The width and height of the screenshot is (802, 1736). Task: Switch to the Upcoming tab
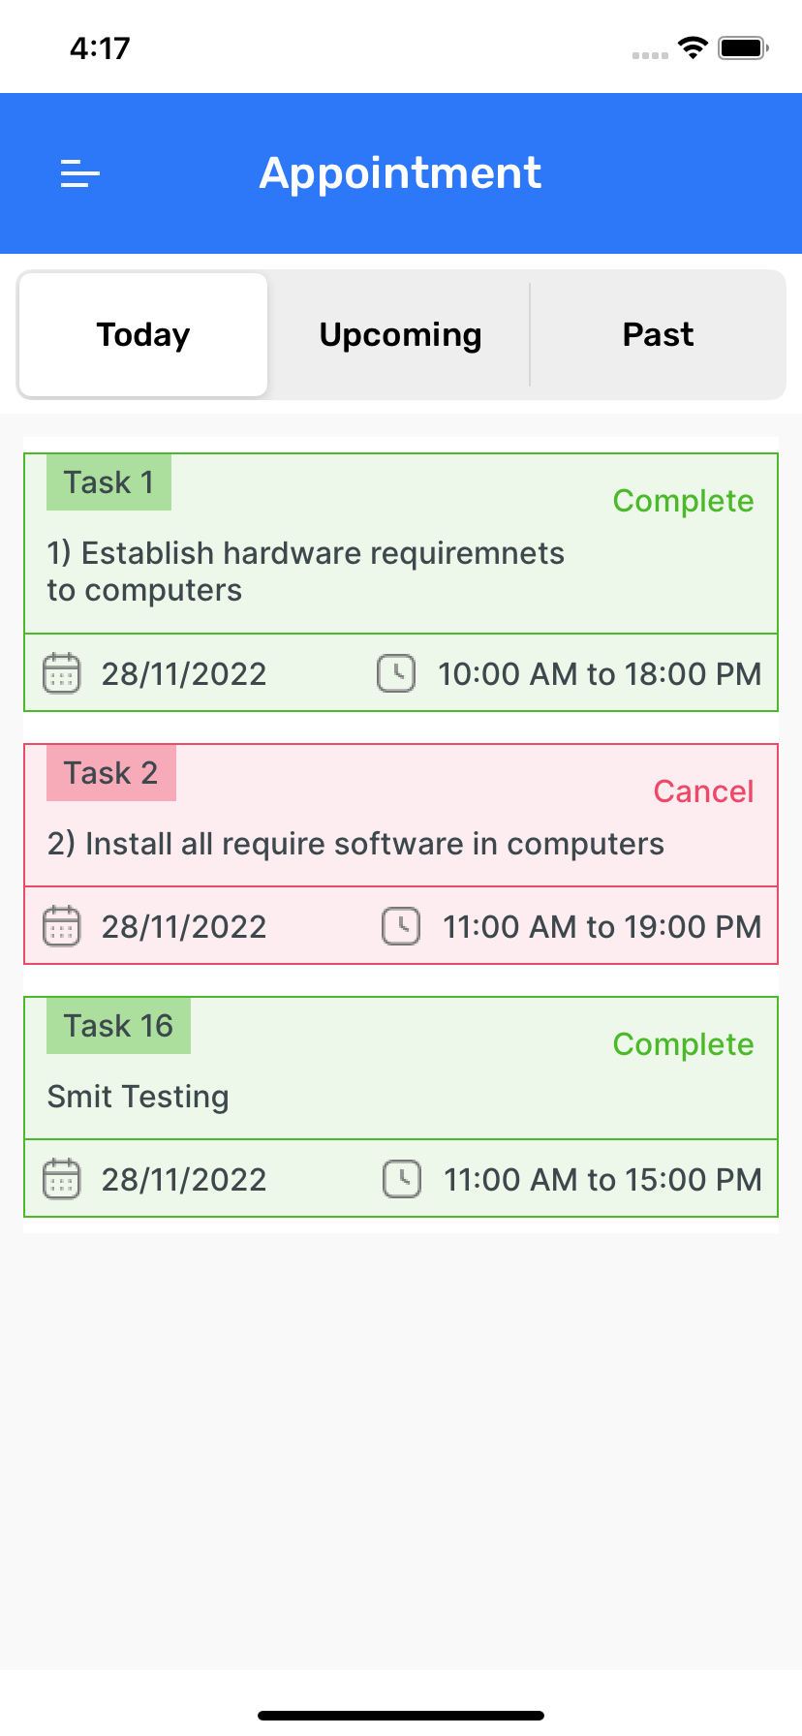pyautogui.click(x=400, y=335)
